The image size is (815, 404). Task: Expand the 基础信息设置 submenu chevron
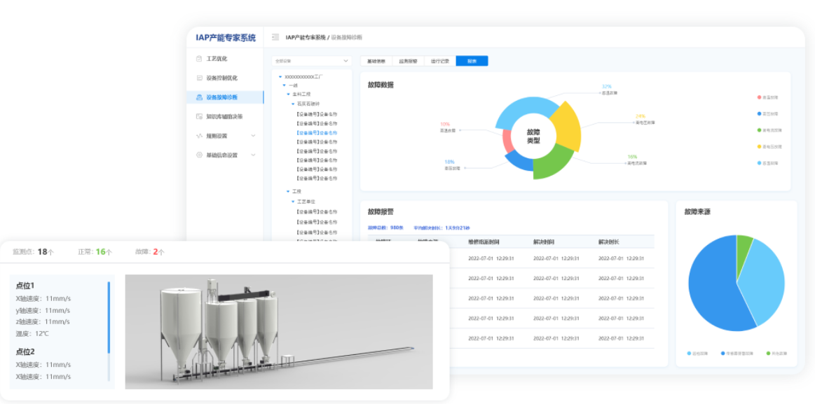(253, 155)
